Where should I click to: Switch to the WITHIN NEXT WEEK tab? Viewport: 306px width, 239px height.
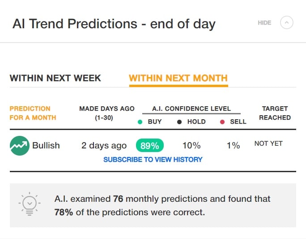tap(55, 78)
